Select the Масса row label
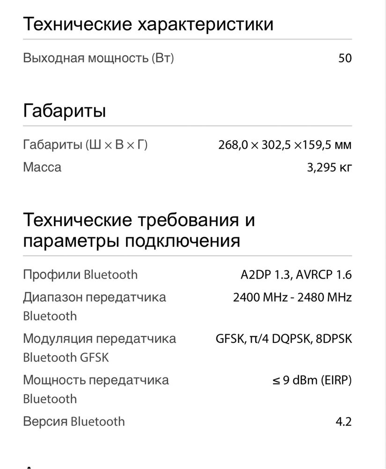This screenshot has height=469, width=386. pyautogui.click(x=42, y=167)
